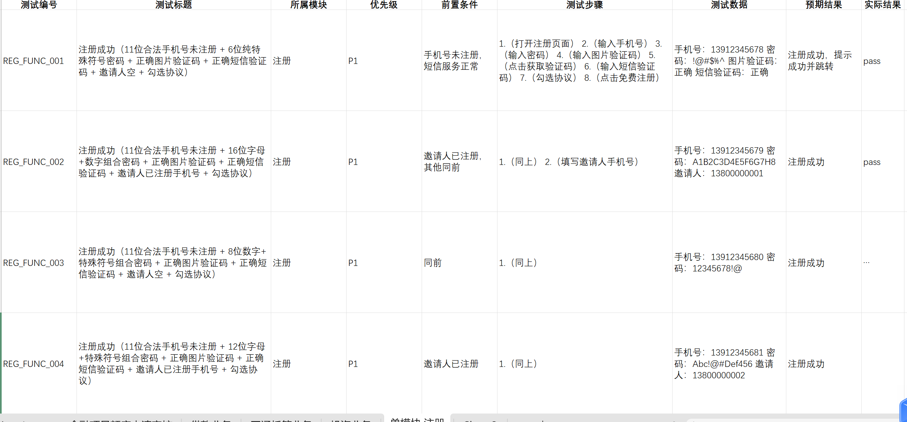This screenshot has height=422, width=907.
Task: Click the 预期结果 header cell
Action: tap(823, 5)
